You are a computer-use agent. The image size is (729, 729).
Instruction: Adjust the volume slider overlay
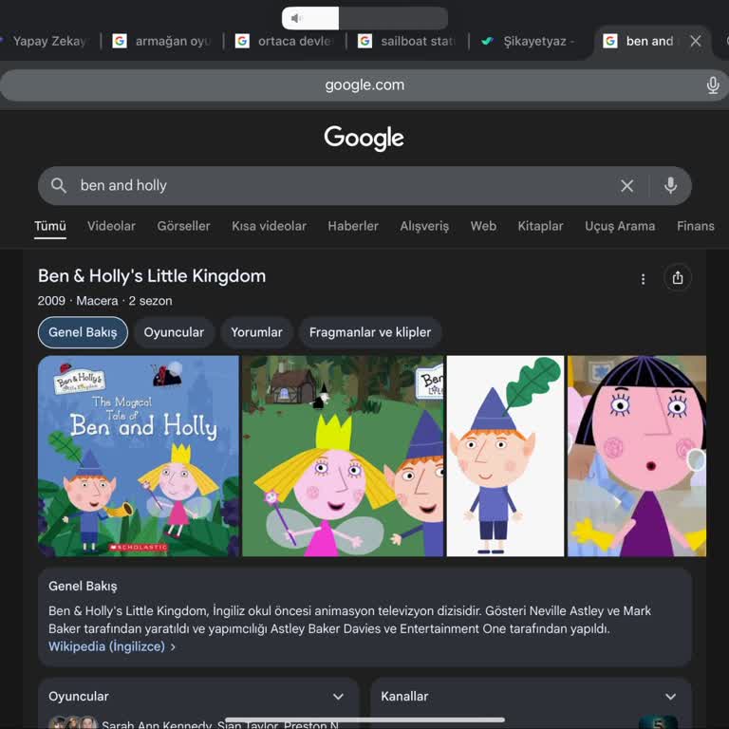364,18
